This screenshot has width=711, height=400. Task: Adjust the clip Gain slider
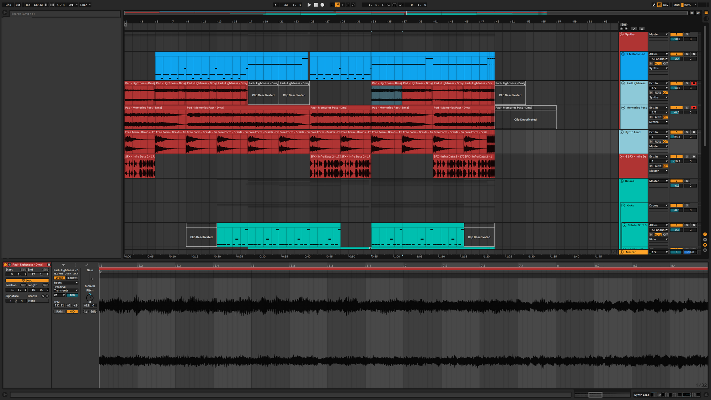tap(90, 279)
